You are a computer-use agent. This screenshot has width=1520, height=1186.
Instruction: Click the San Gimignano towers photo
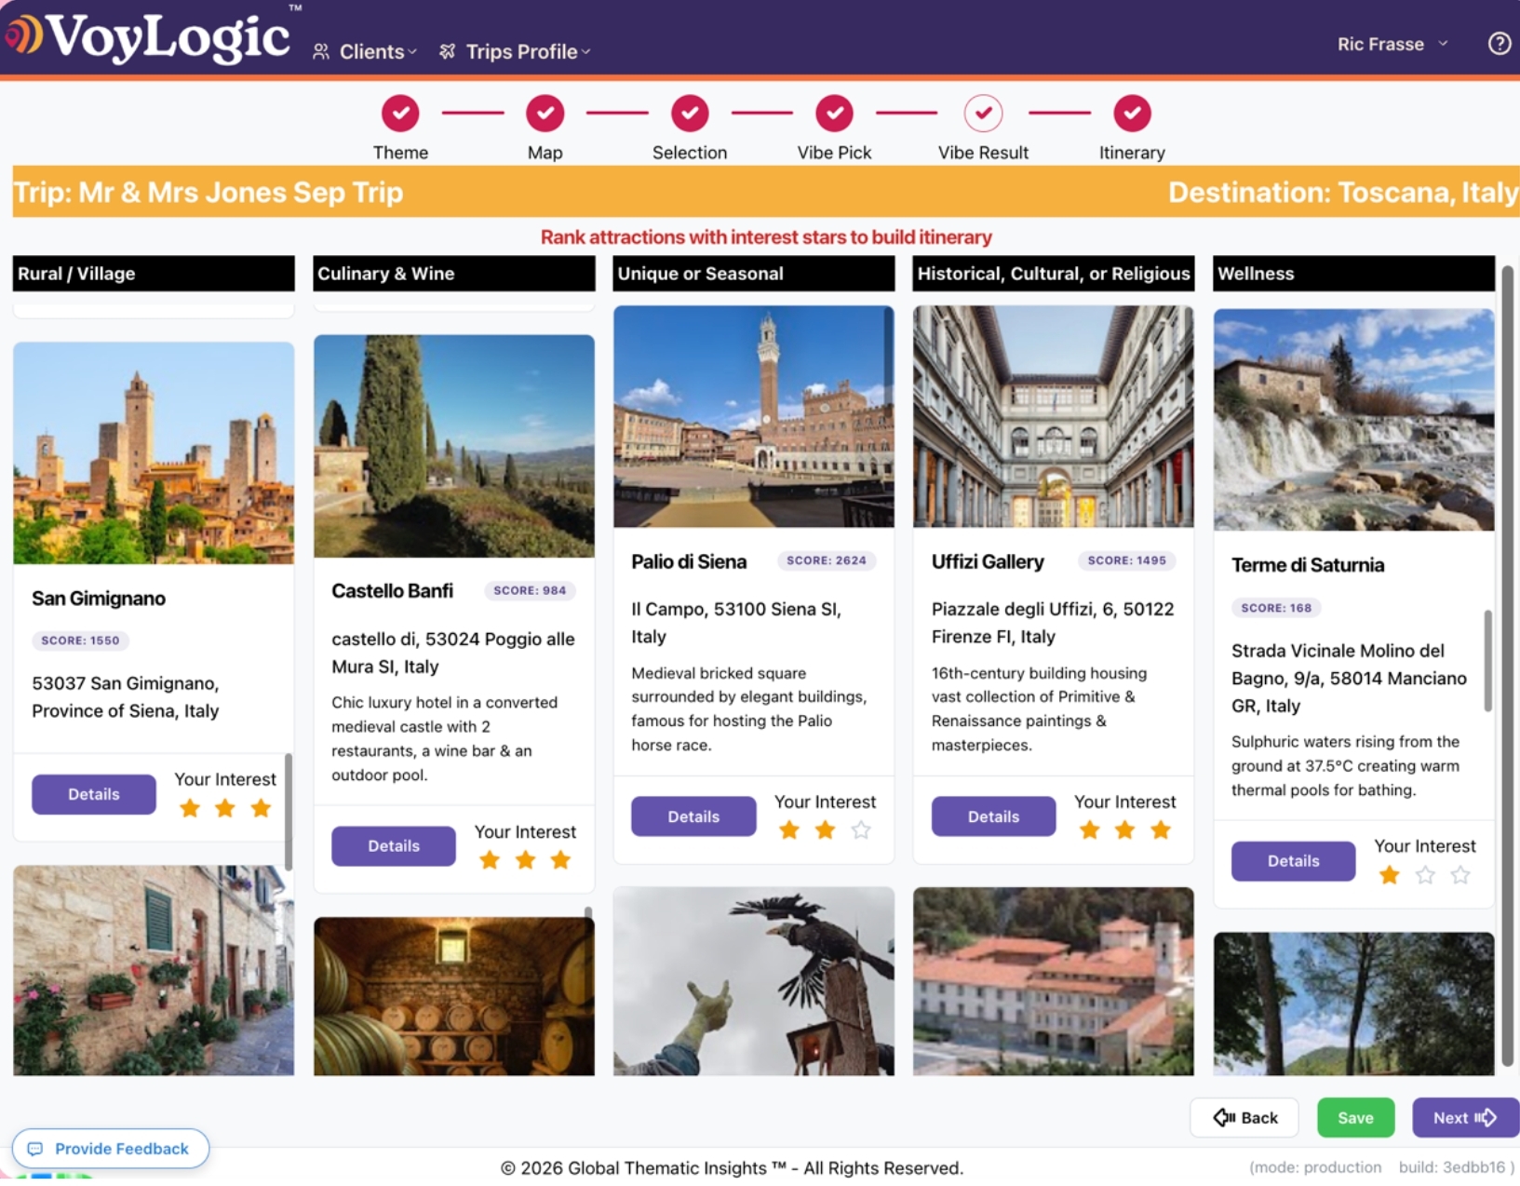pyautogui.click(x=154, y=453)
